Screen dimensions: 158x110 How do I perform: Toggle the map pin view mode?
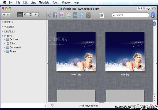point(36,15)
